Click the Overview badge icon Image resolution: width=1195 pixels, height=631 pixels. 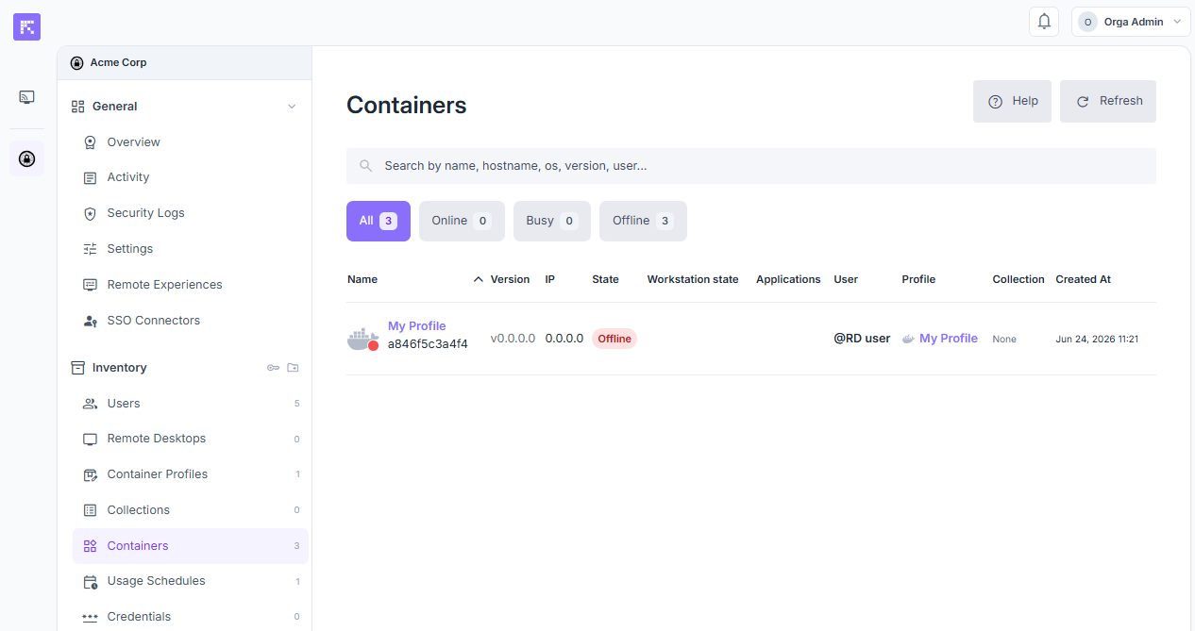tap(91, 142)
